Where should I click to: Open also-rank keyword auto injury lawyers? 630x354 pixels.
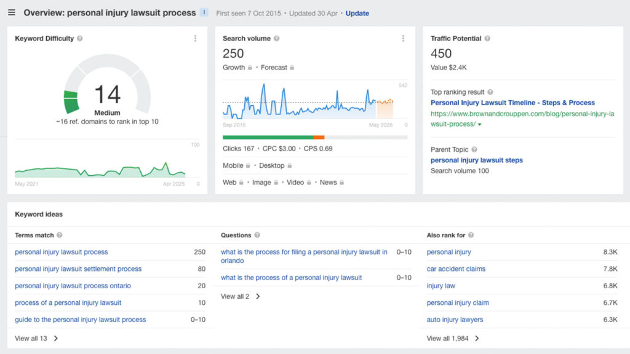(455, 320)
